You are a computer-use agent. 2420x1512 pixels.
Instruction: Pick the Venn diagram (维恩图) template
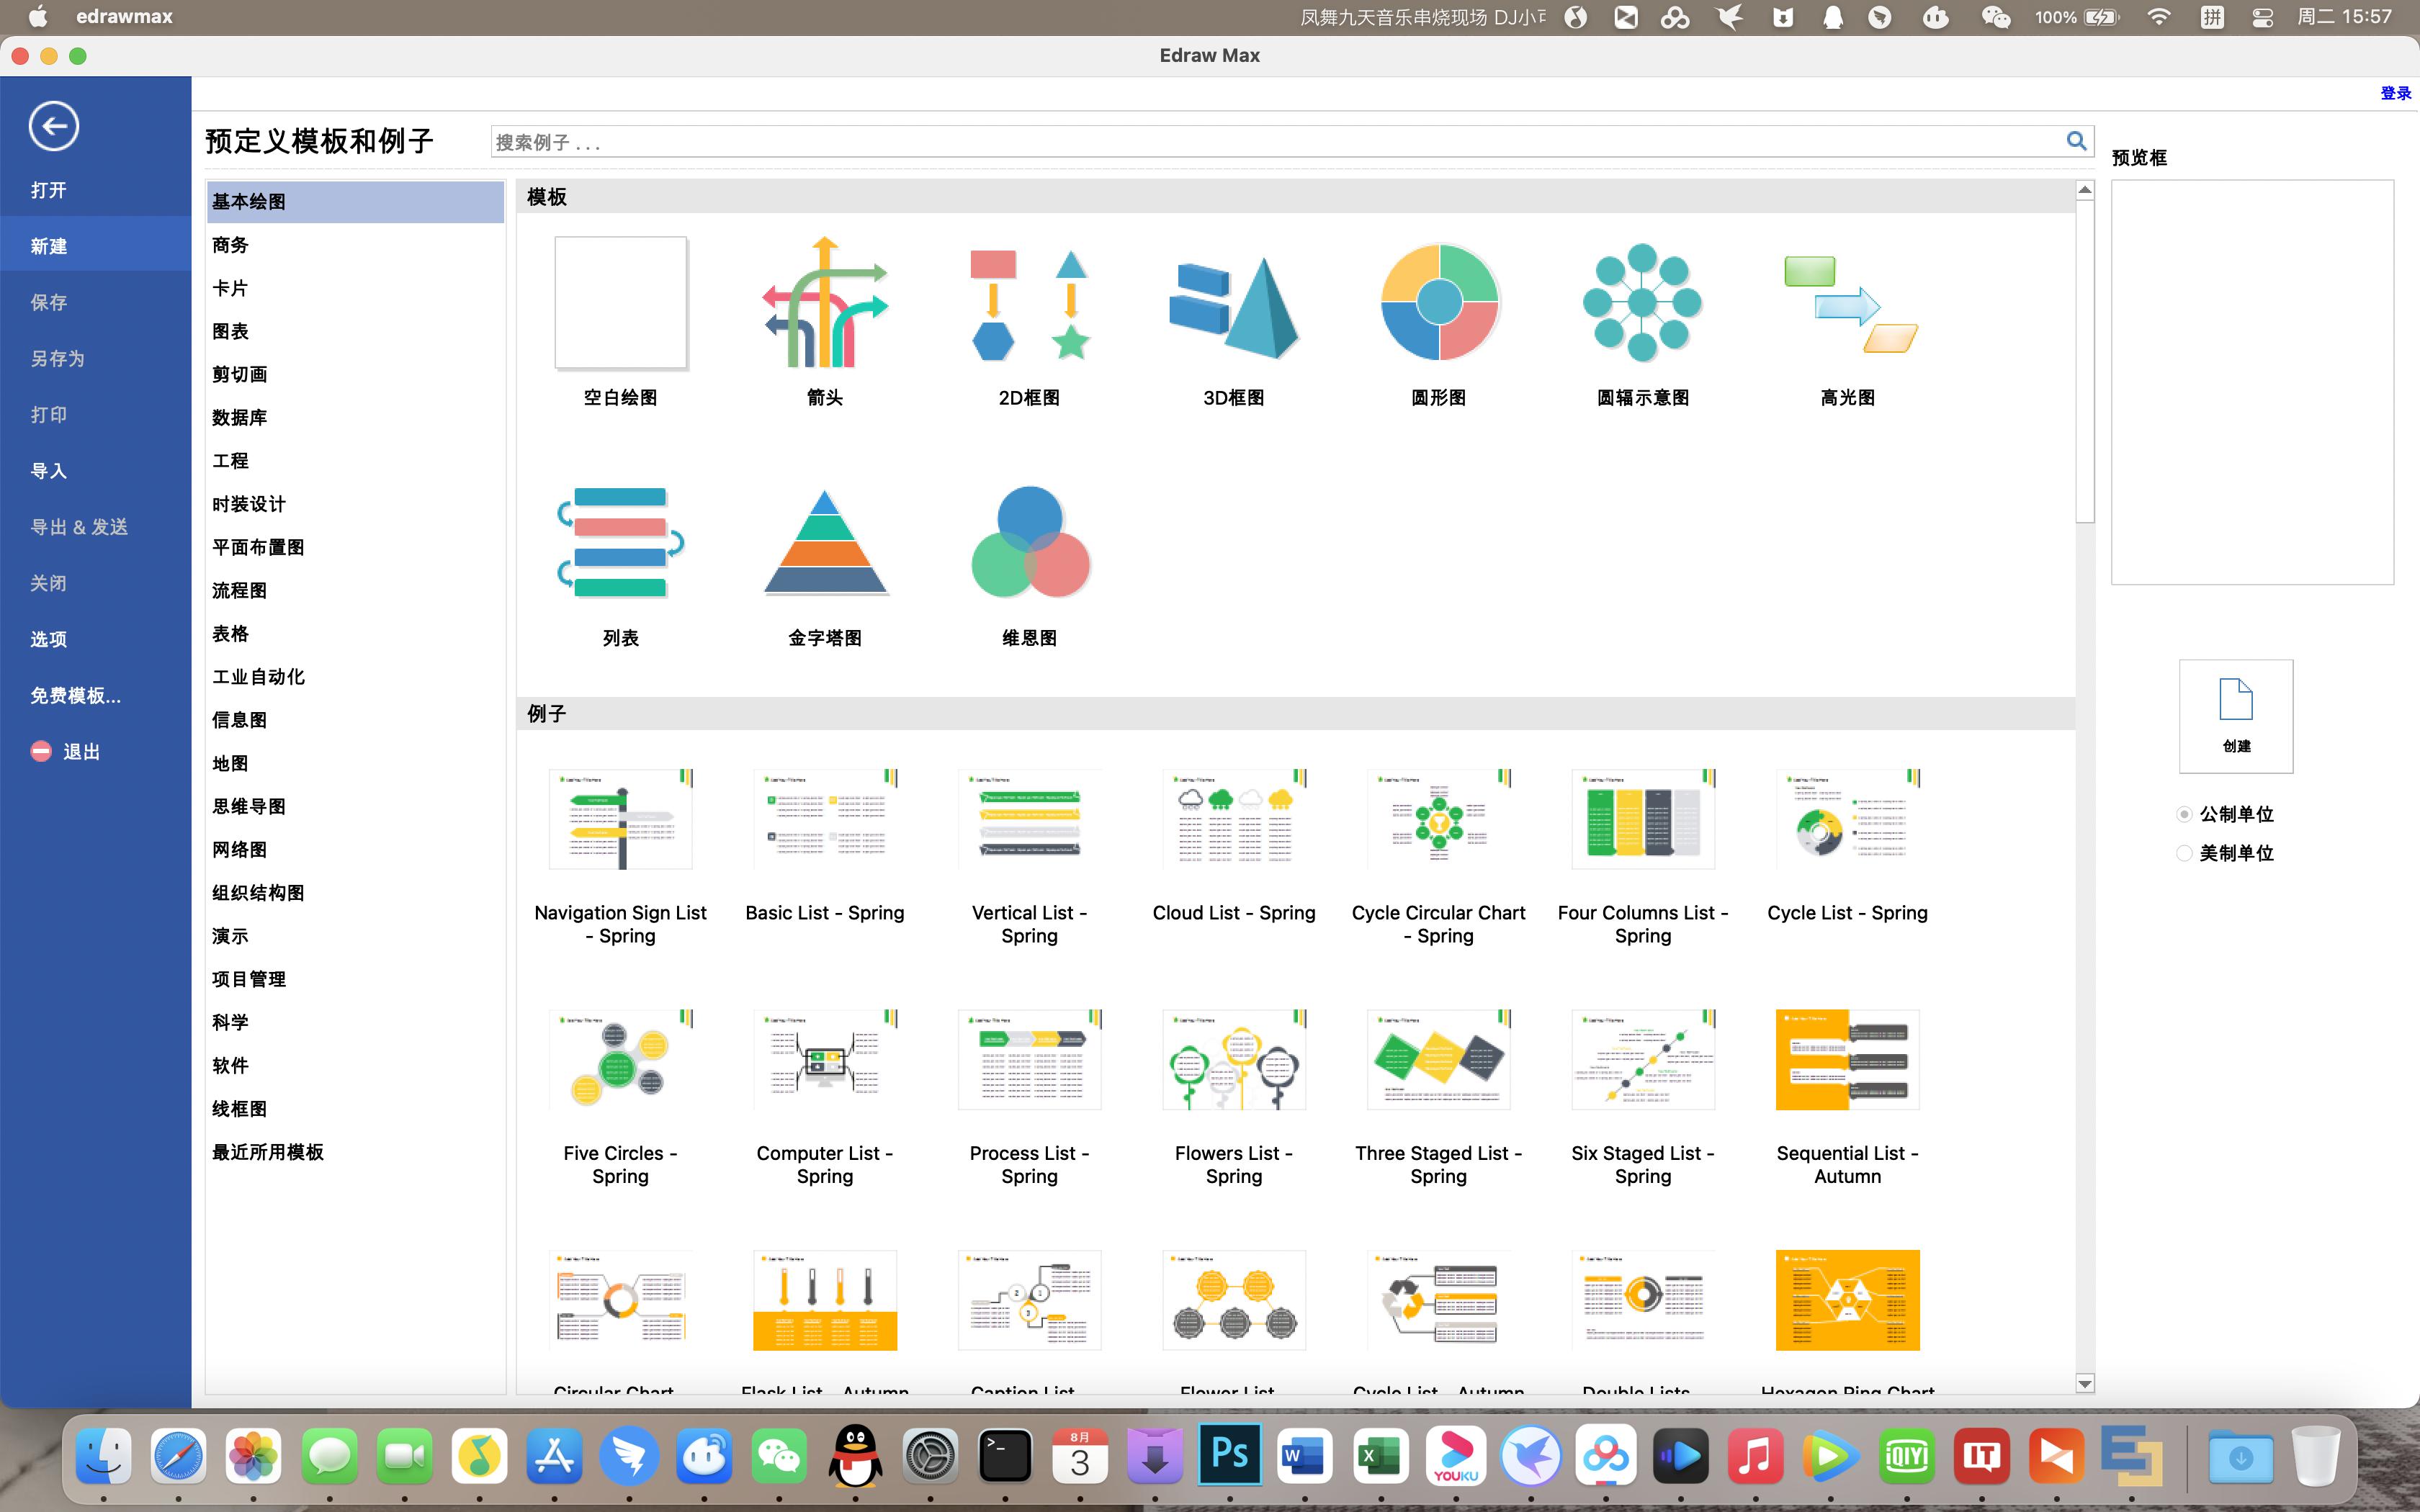coord(1029,543)
